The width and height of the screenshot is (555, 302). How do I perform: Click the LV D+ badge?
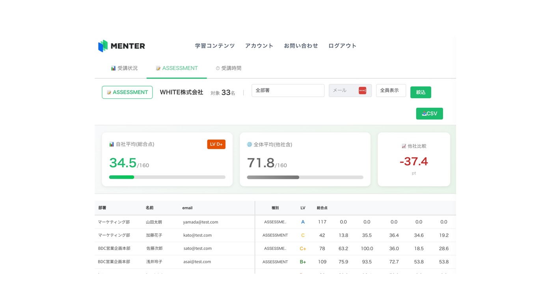(216, 144)
